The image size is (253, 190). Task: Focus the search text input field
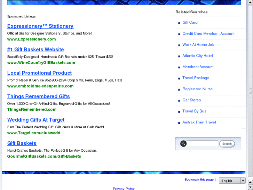pyautogui.click(x=202, y=143)
